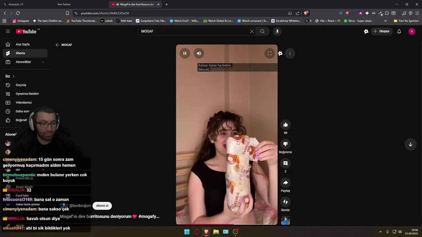Open the account avatar menu
Image resolution: width=422 pixels, height=237 pixels.
(412, 31)
